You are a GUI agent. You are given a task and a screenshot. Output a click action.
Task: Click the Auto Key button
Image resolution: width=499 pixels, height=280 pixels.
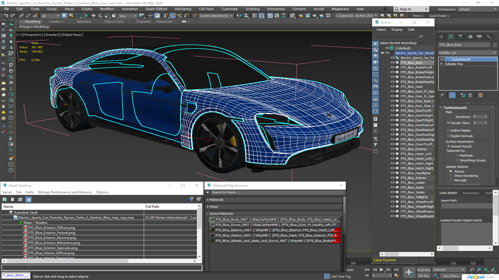tap(424, 270)
